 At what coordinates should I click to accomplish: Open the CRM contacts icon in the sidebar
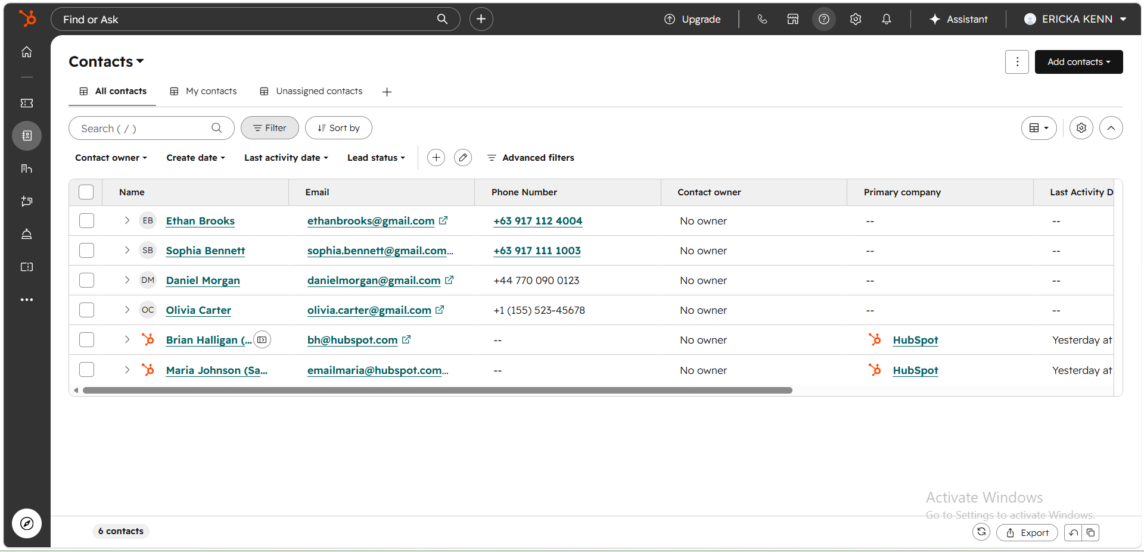point(27,136)
